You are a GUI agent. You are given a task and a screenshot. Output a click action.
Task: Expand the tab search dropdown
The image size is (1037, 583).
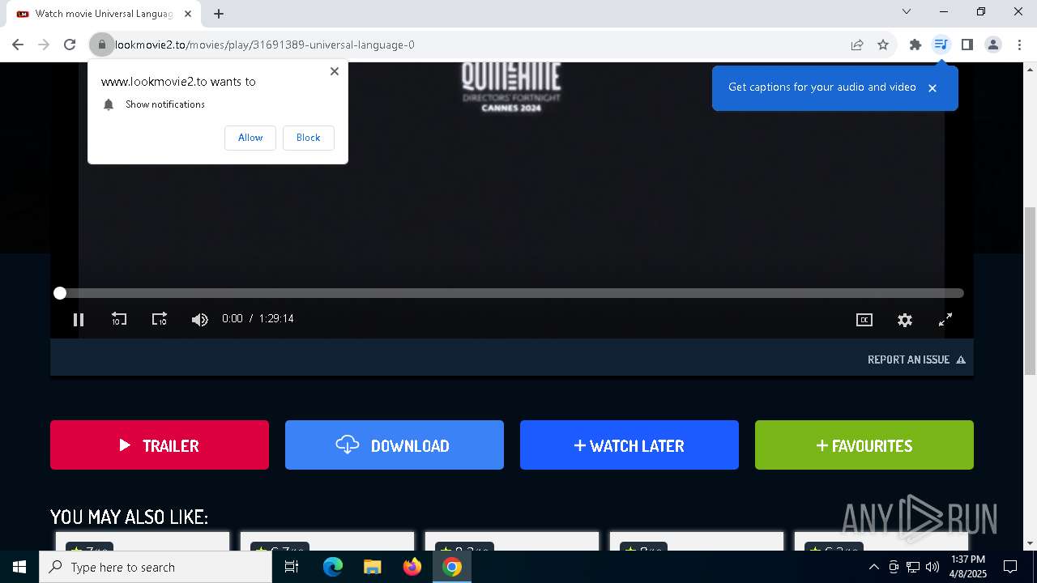(x=907, y=11)
